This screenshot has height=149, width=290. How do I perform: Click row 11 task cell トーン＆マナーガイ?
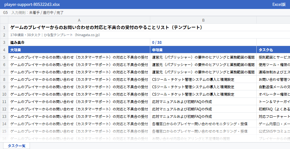[273, 101]
